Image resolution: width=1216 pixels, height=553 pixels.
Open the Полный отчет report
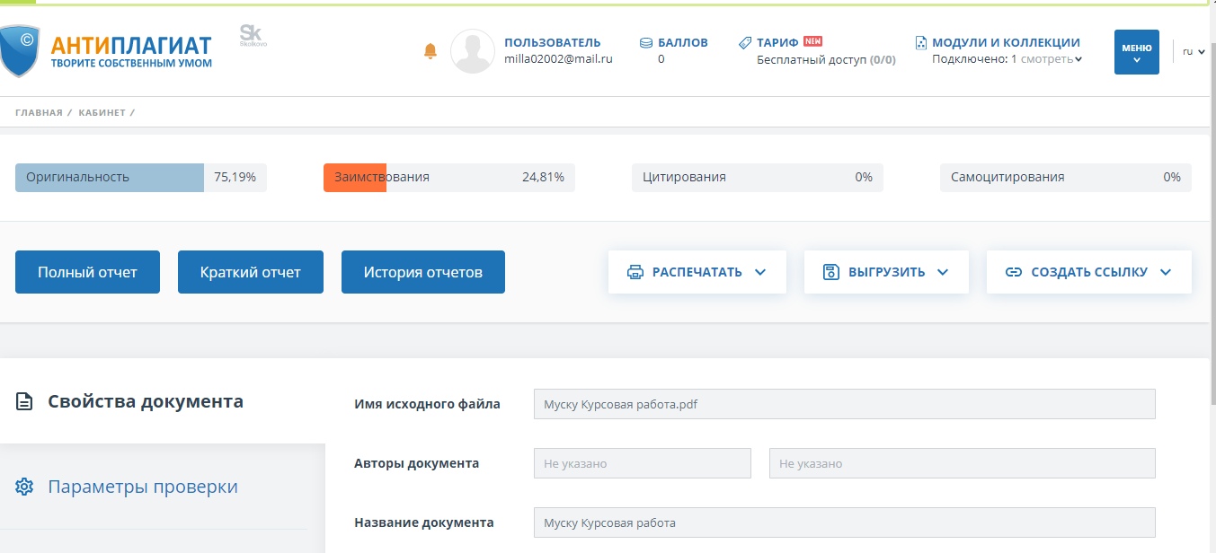[87, 272]
